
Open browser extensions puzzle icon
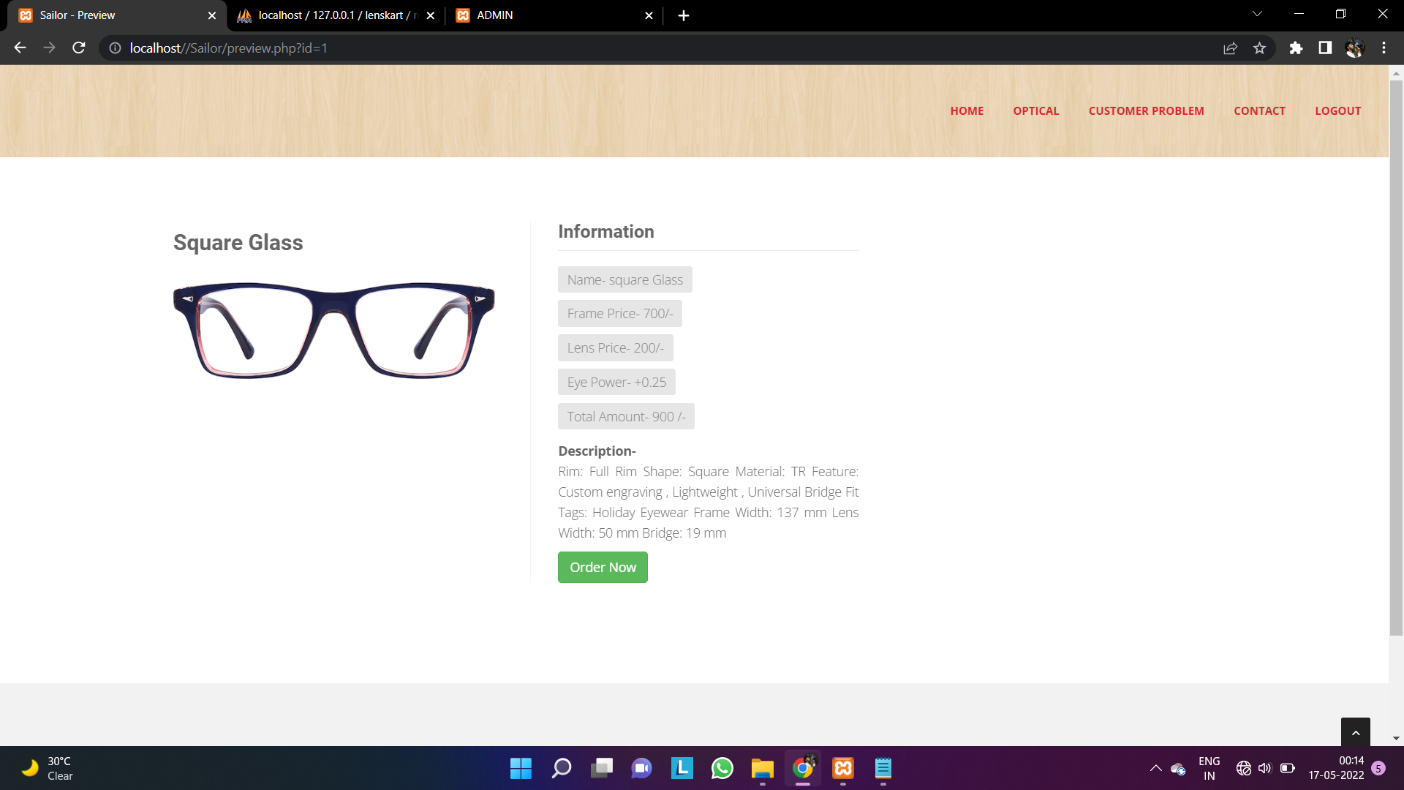click(1296, 48)
